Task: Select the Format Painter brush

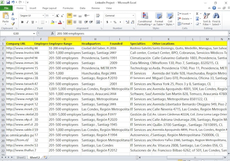Action: tap(13, 23)
